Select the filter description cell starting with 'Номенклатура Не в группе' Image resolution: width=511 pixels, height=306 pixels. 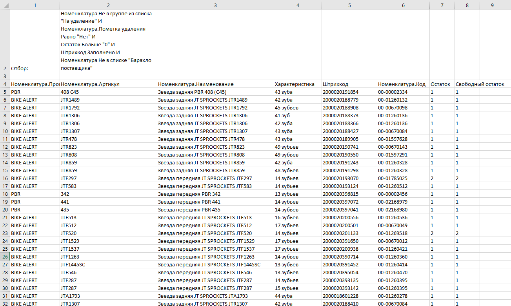(108, 41)
